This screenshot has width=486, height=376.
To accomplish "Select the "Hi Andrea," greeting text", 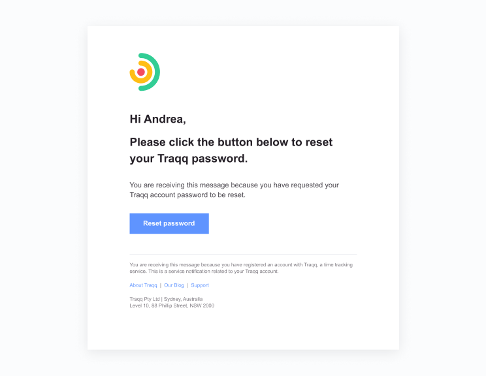I will pos(158,119).
